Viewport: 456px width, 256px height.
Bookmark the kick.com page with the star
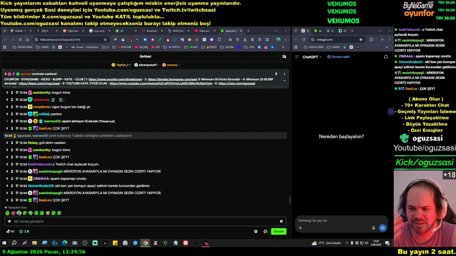point(105,39)
